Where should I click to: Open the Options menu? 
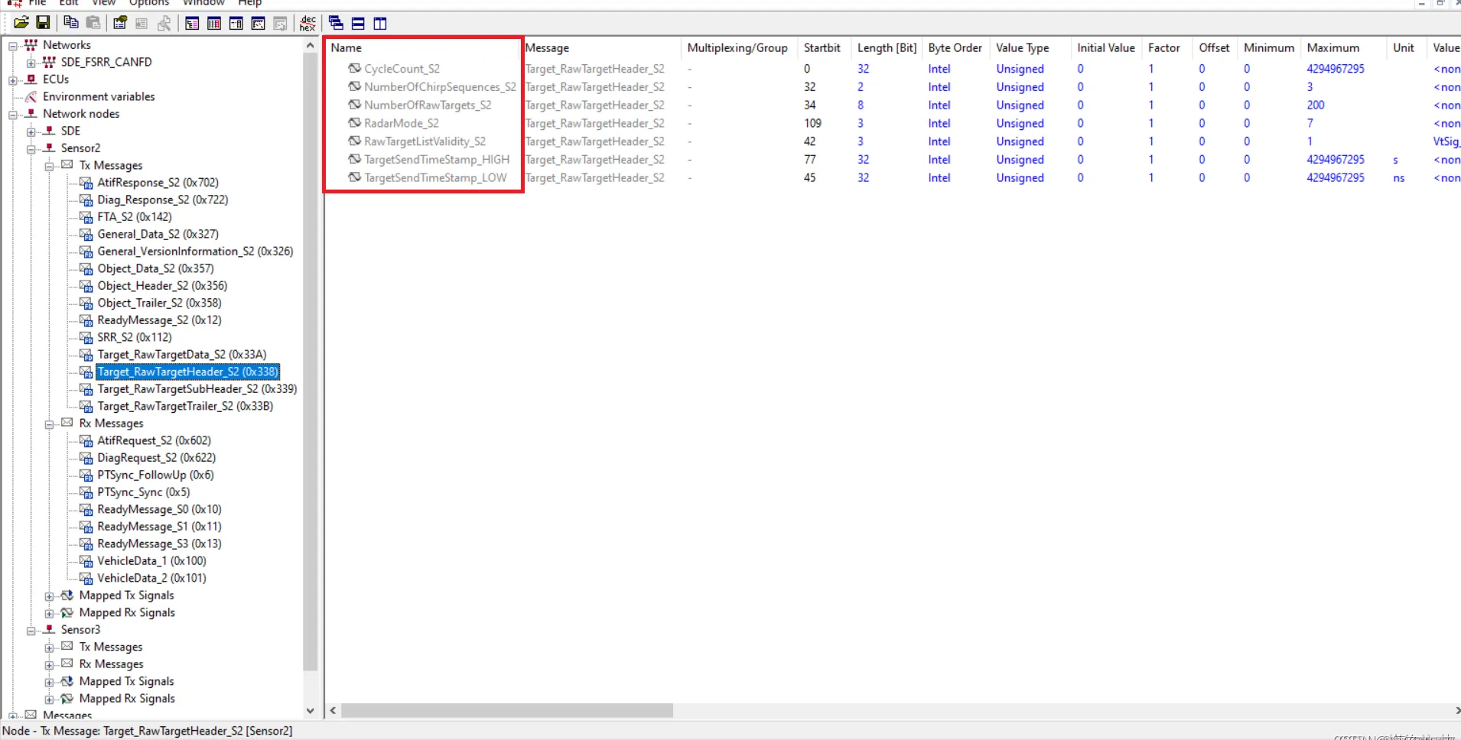(148, 3)
